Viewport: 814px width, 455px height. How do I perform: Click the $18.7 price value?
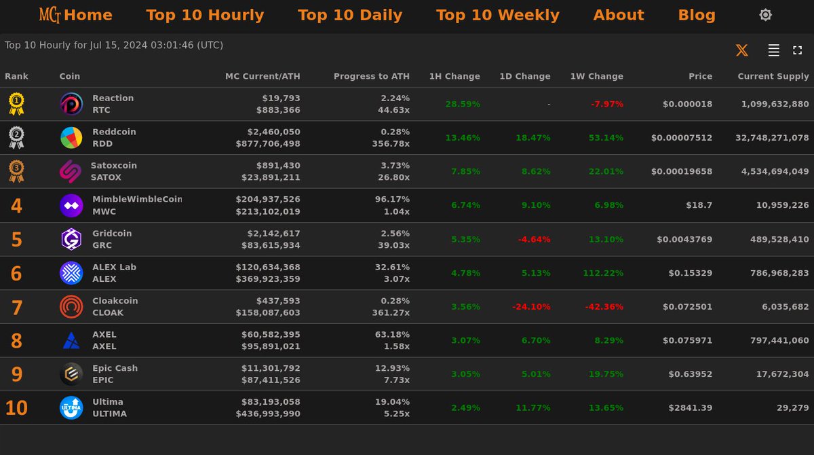point(699,205)
